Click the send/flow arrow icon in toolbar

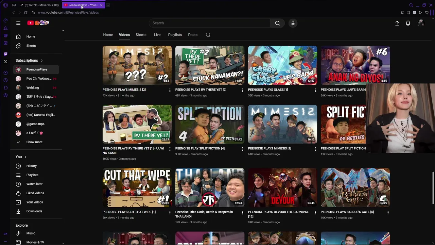pos(420,13)
